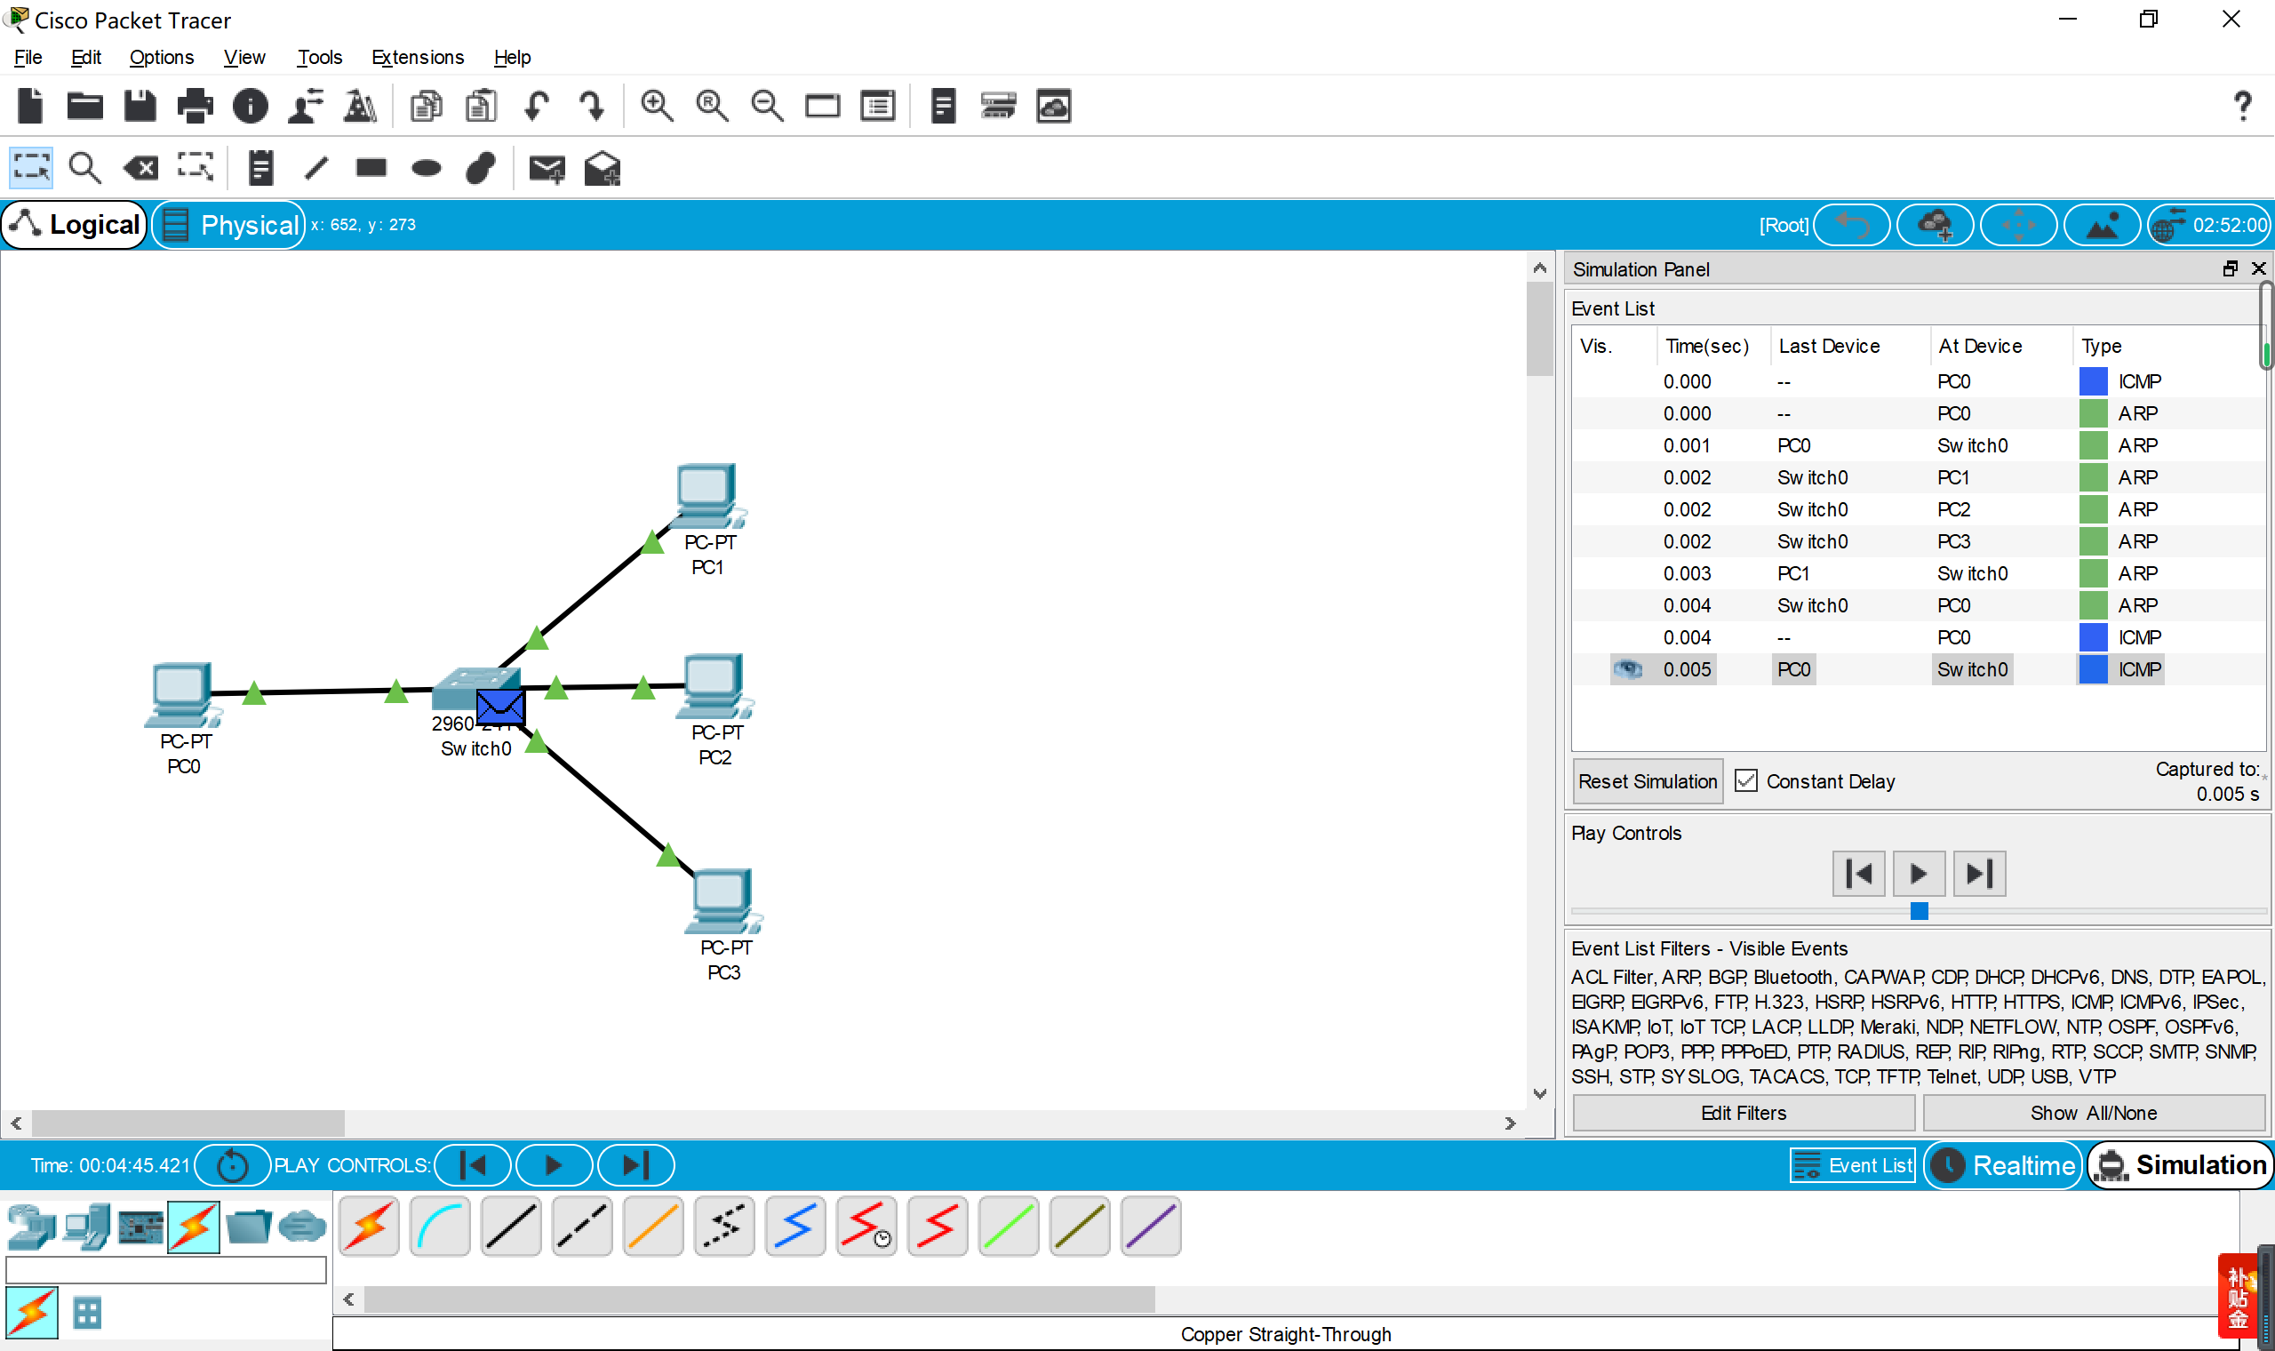Toggle Constant Delay checkbox in Simulation Panel
The image size is (2275, 1351).
click(x=1744, y=780)
